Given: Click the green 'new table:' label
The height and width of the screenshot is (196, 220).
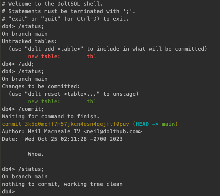Looking at the screenshot, I should [44, 101].
